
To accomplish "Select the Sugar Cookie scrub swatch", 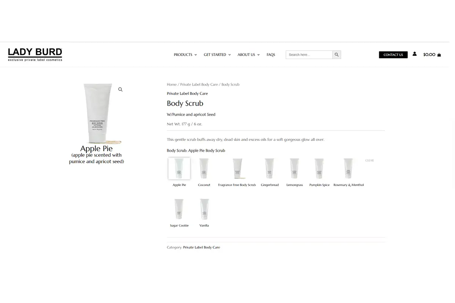I will 179,209.
